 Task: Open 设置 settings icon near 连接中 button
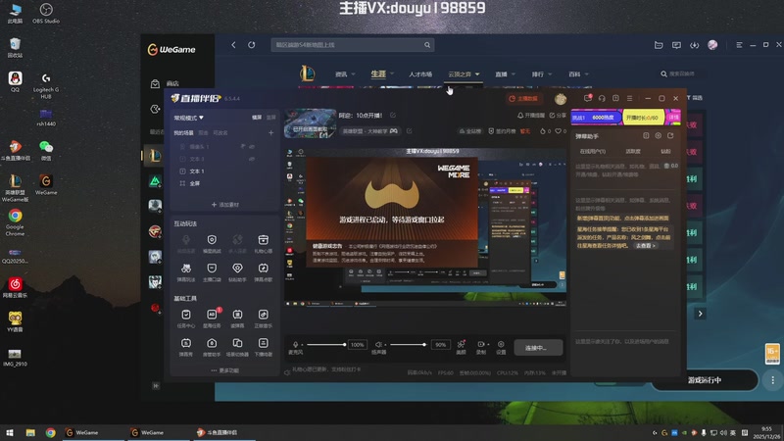pos(501,347)
